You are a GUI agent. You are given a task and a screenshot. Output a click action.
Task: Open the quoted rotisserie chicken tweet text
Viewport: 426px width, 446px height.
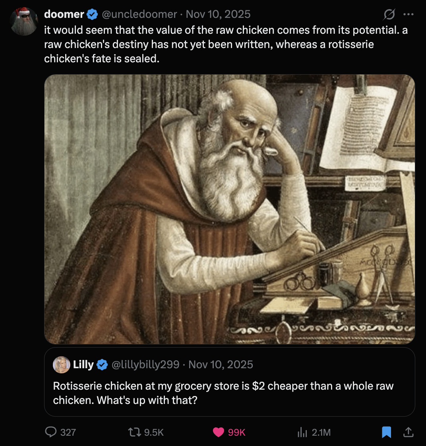(223, 392)
